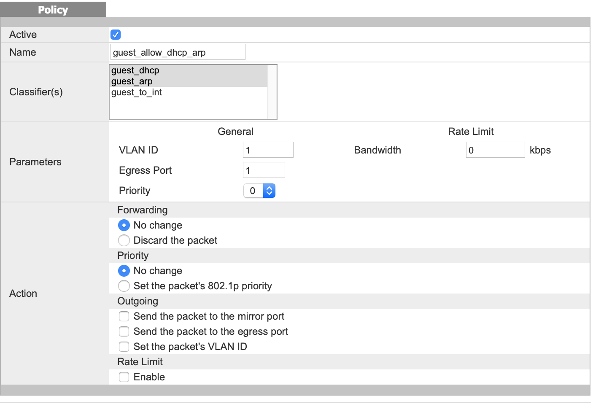
Task: Select Discard the packet option
Action: pos(124,240)
